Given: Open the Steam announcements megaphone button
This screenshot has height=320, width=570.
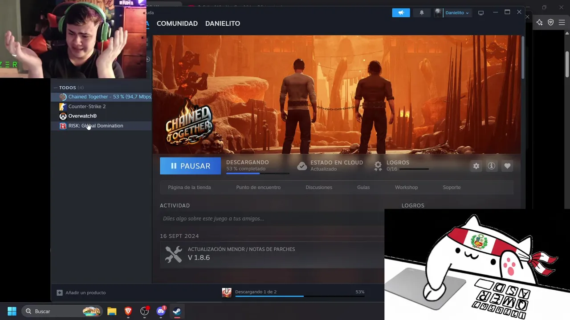Looking at the screenshot, I should tap(401, 12).
